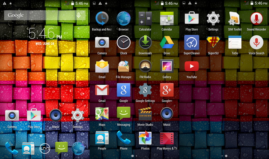This screenshot has width=269, height=159.
Task: Open People contacts in home dock
Action: click(28, 148)
